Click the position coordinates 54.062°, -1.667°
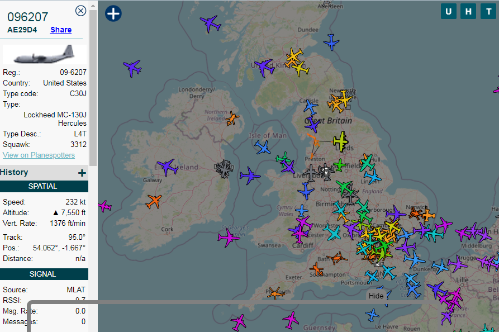 pos(59,248)
